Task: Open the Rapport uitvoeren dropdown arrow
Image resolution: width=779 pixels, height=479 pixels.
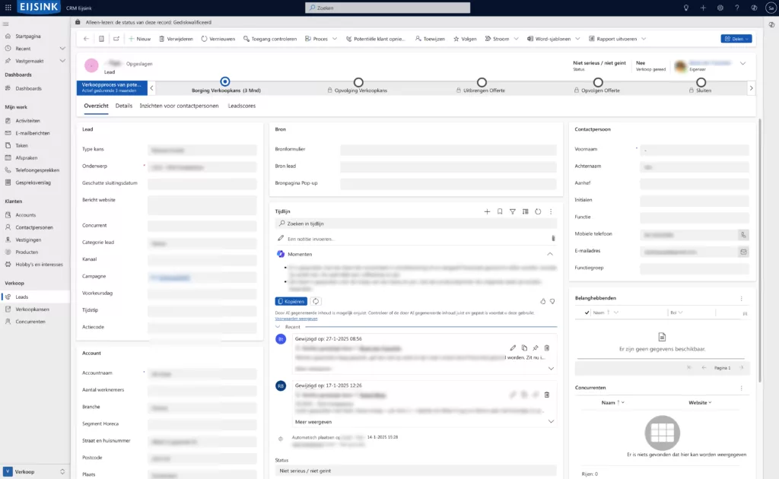Action: click(644, 39)
